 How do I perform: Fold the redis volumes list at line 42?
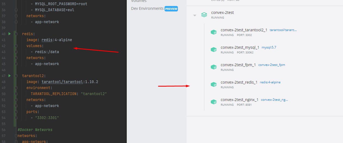point(16,46)
